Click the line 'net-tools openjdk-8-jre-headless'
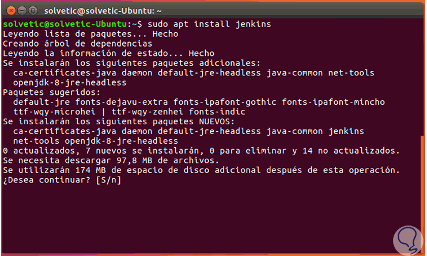This screenshot has height=256, width=427. pyautogui.click(x=96, y=141)
